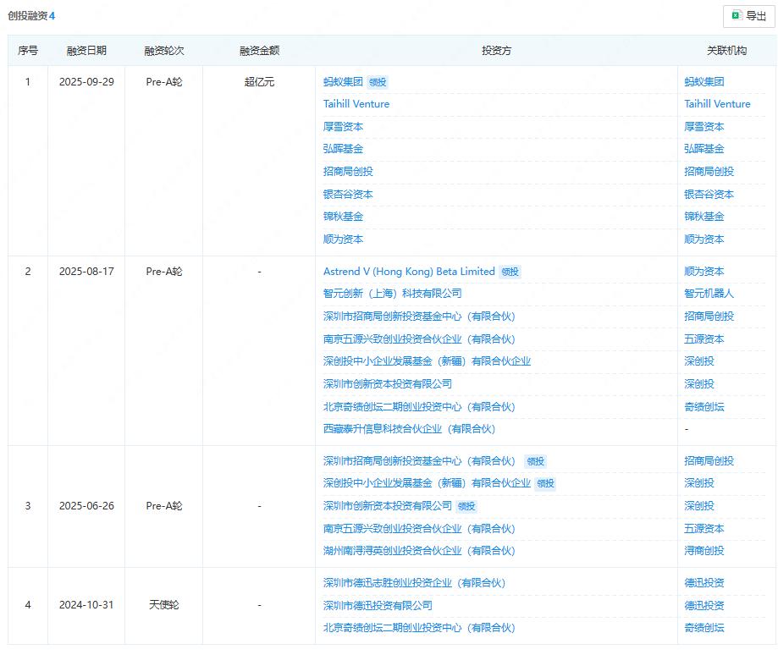Click 深圳市德迅志胜创业投资企业 link
Screen dimensions: 778x655
pyautogui.click(x=414, y=583)
